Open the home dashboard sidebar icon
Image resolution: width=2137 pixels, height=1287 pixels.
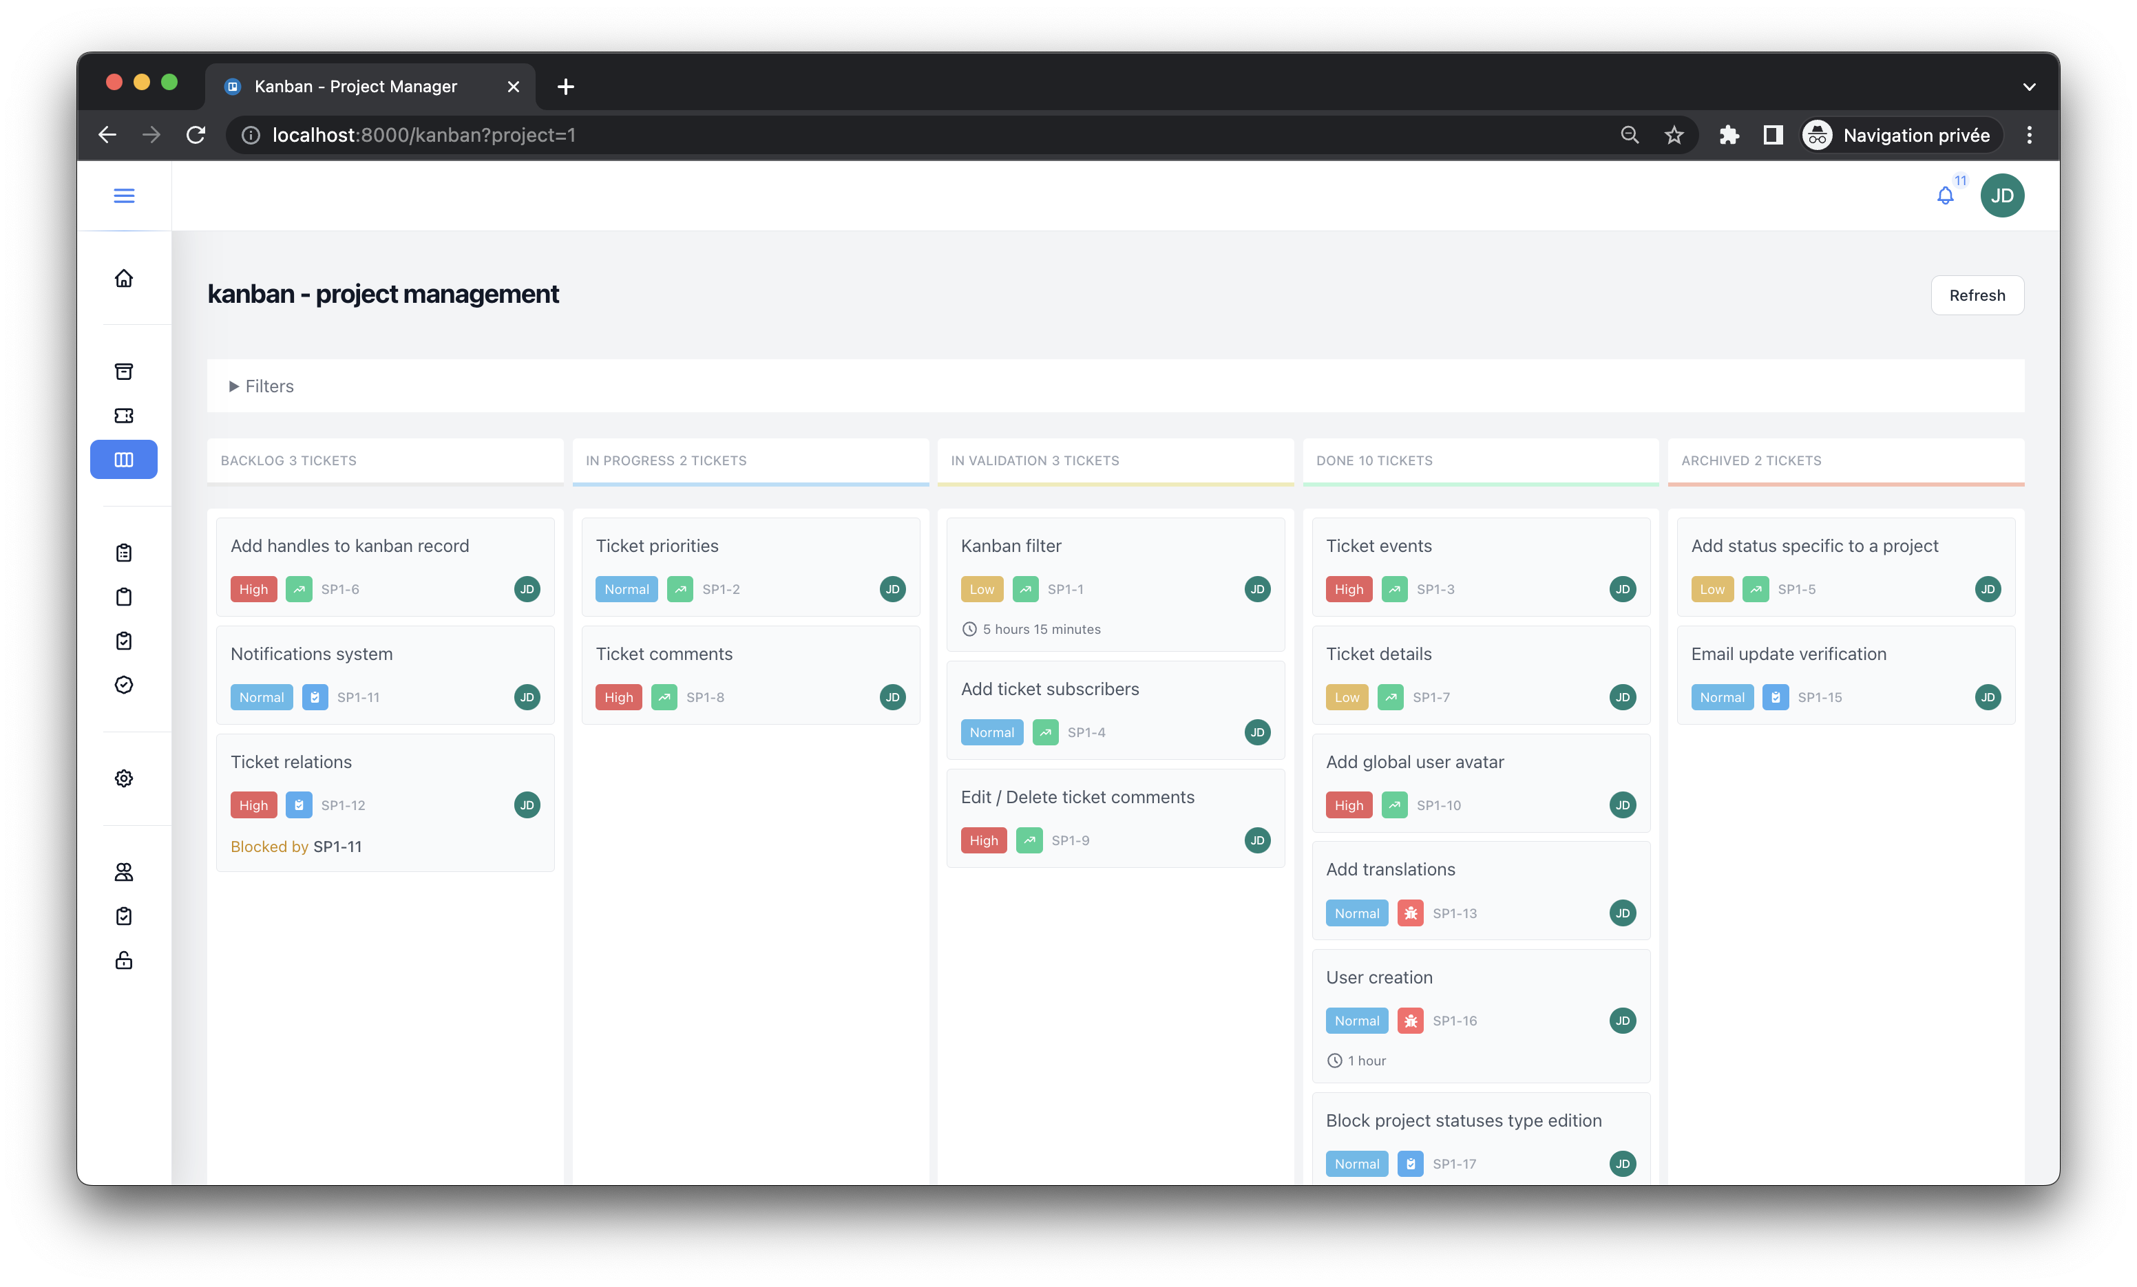pos(124,278)
